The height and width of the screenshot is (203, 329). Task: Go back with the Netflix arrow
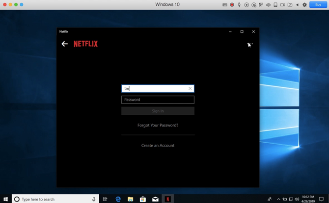click(x=64, y=44)
